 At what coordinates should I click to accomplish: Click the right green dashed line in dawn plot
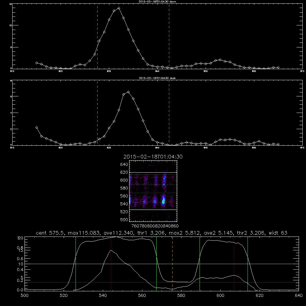click(169, 36)
